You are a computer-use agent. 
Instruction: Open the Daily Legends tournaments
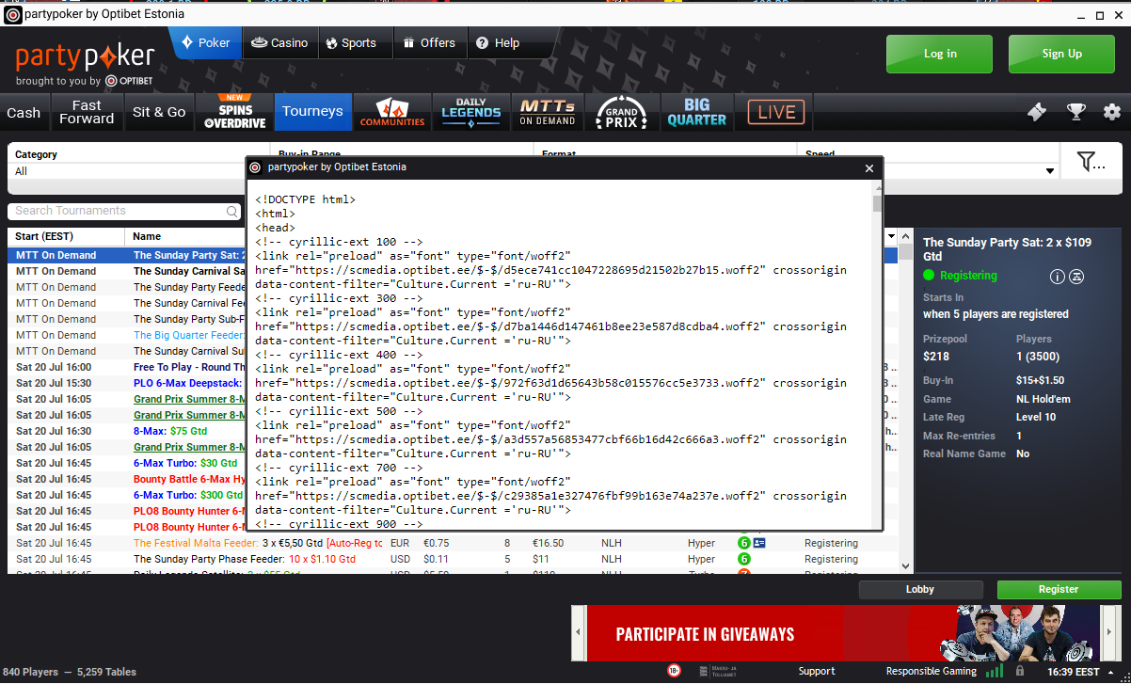[x=471, y=112]
